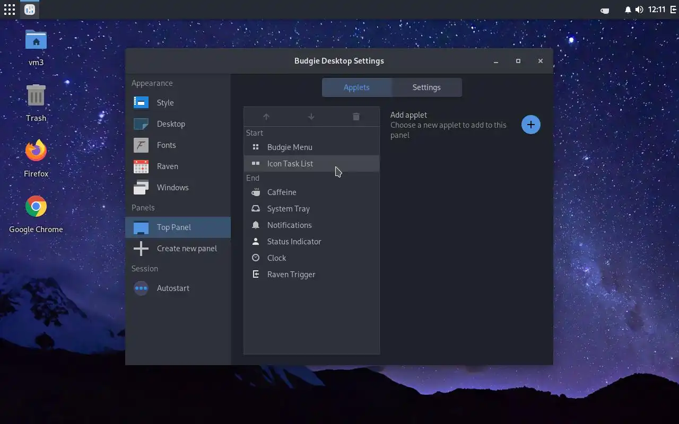Open the Style settings page
The width and height of the screenshot is (679, 424).
(178, 103)
